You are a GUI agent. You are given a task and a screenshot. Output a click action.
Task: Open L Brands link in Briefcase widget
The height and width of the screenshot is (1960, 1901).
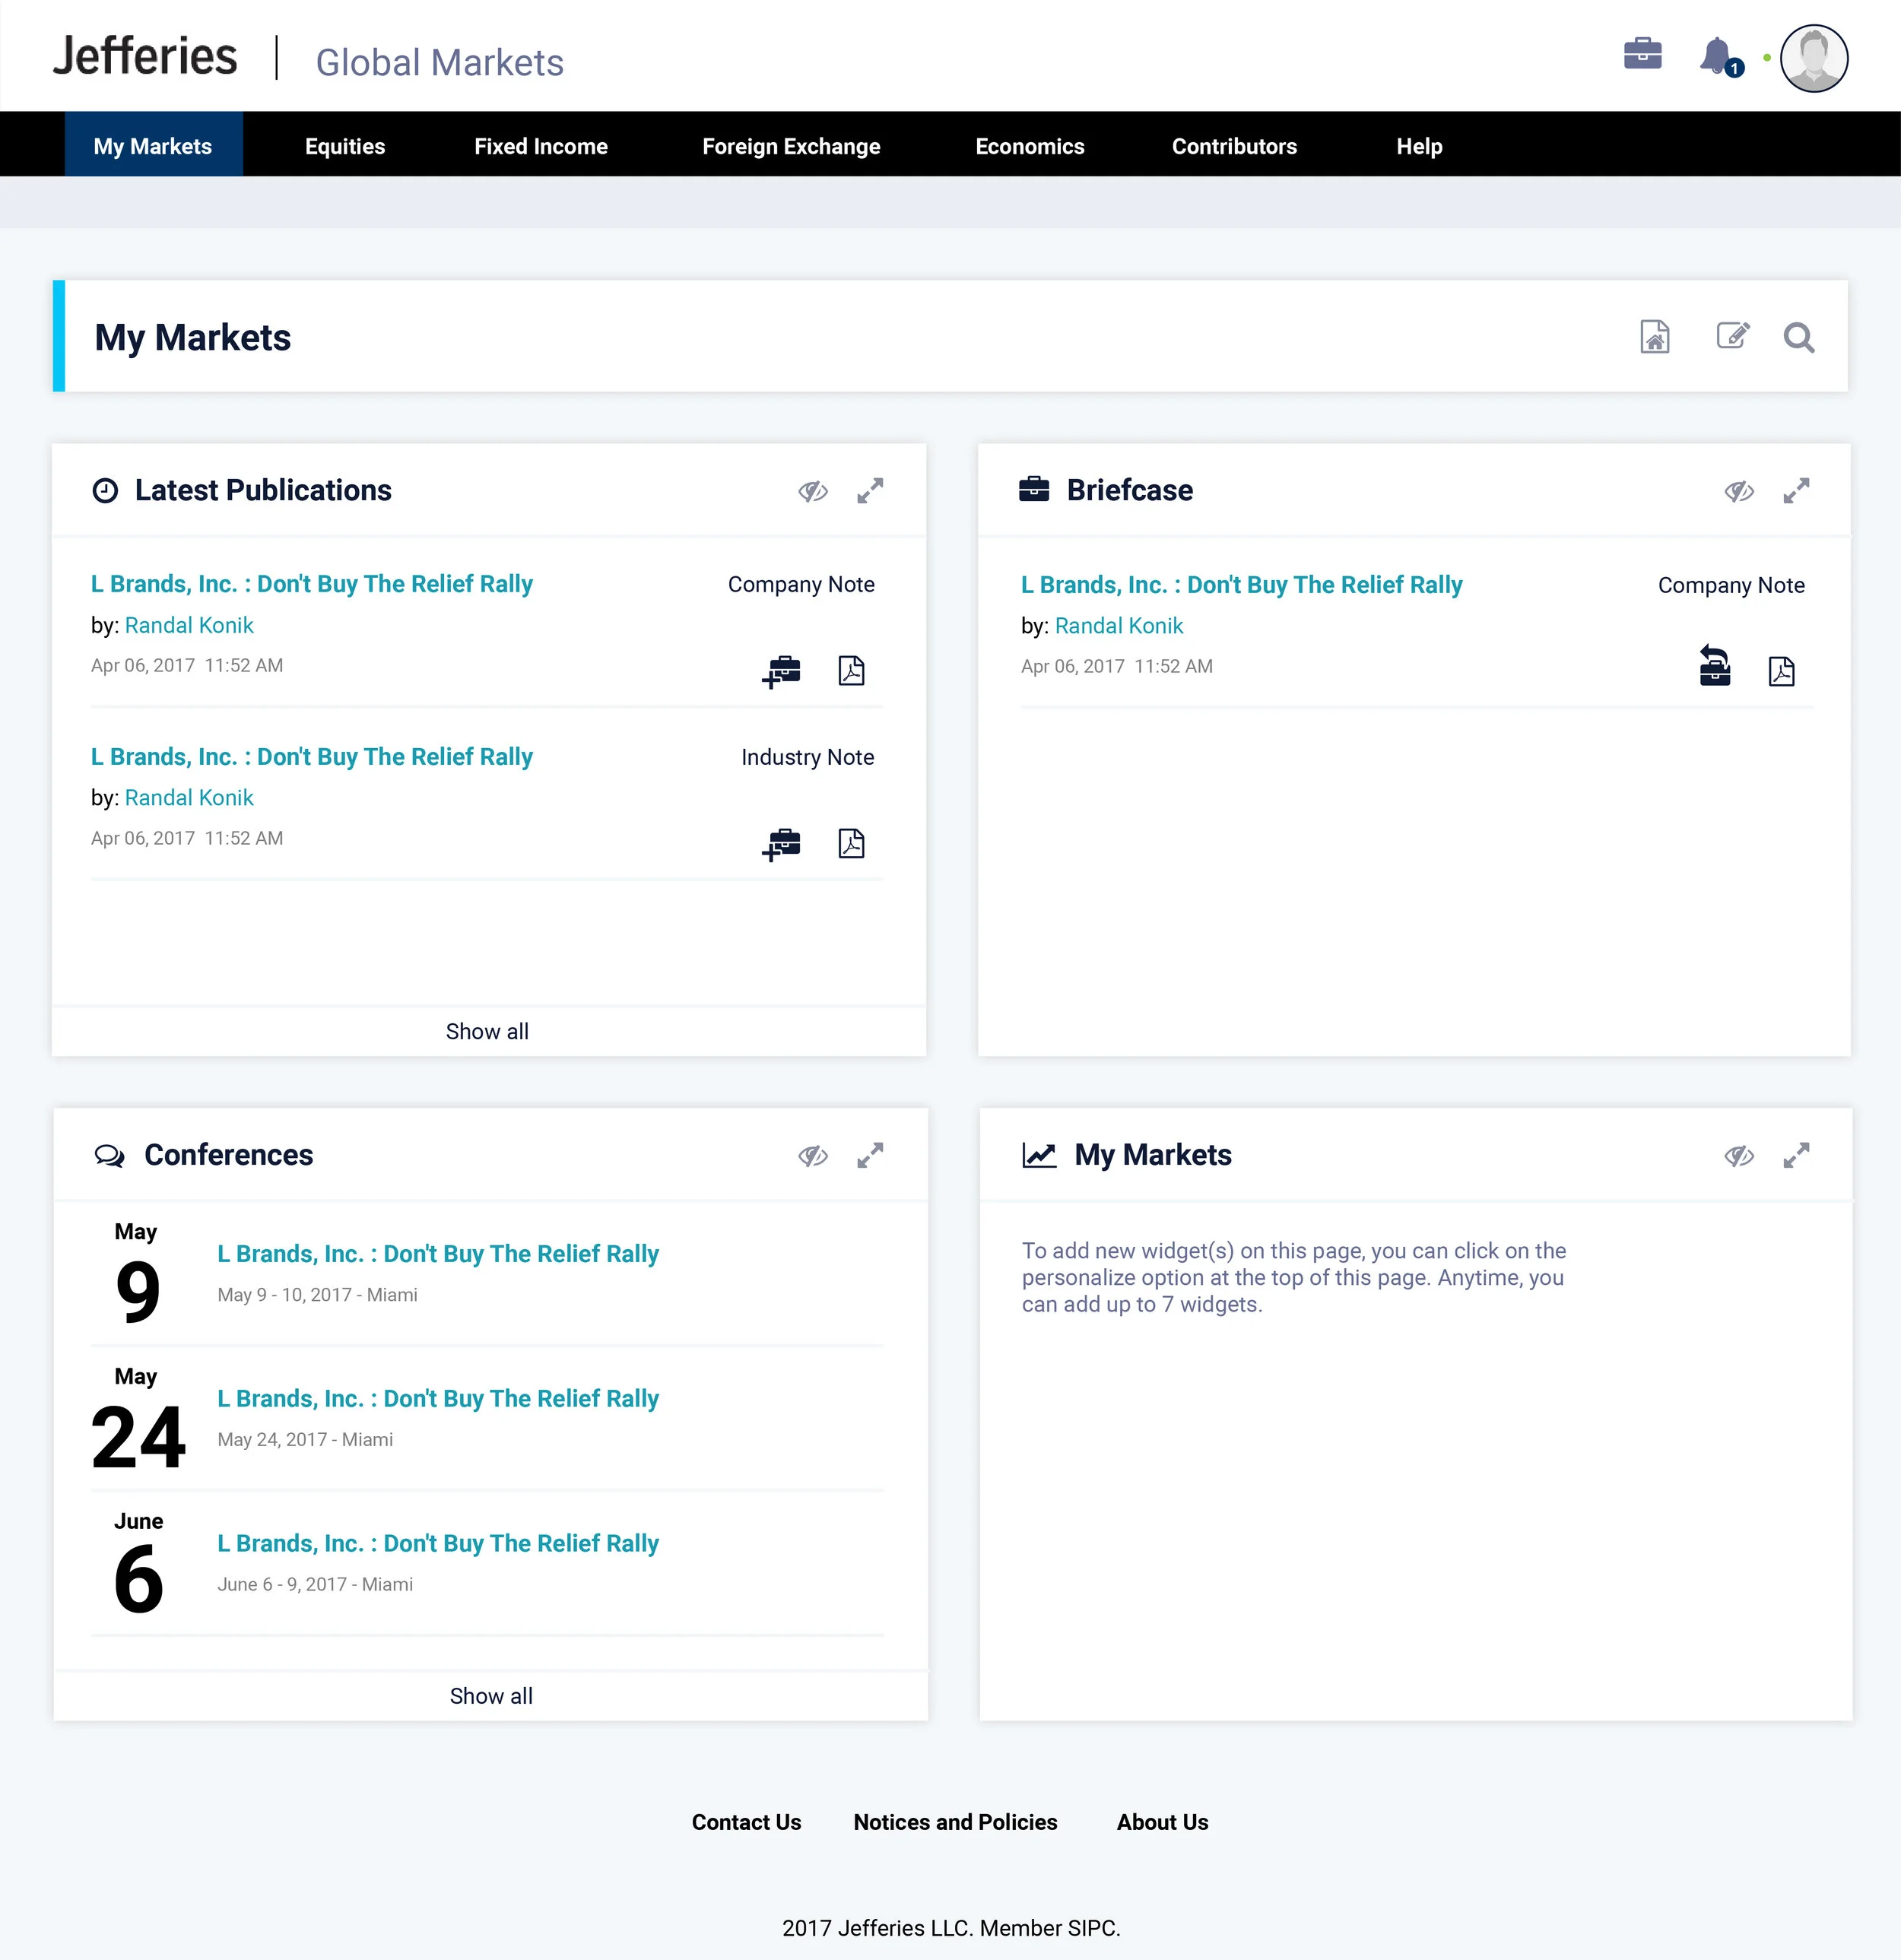[1241, 585]
